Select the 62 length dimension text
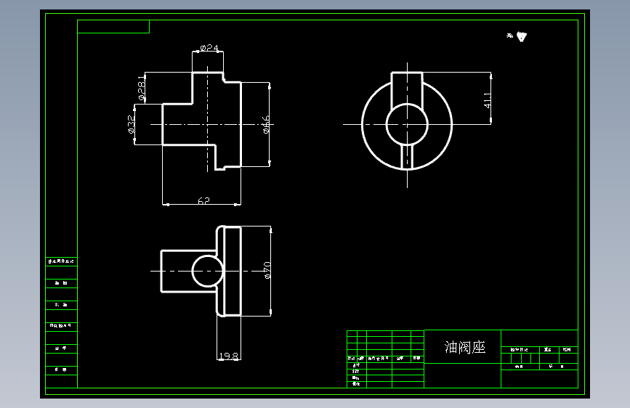 (x=203, y=200)
